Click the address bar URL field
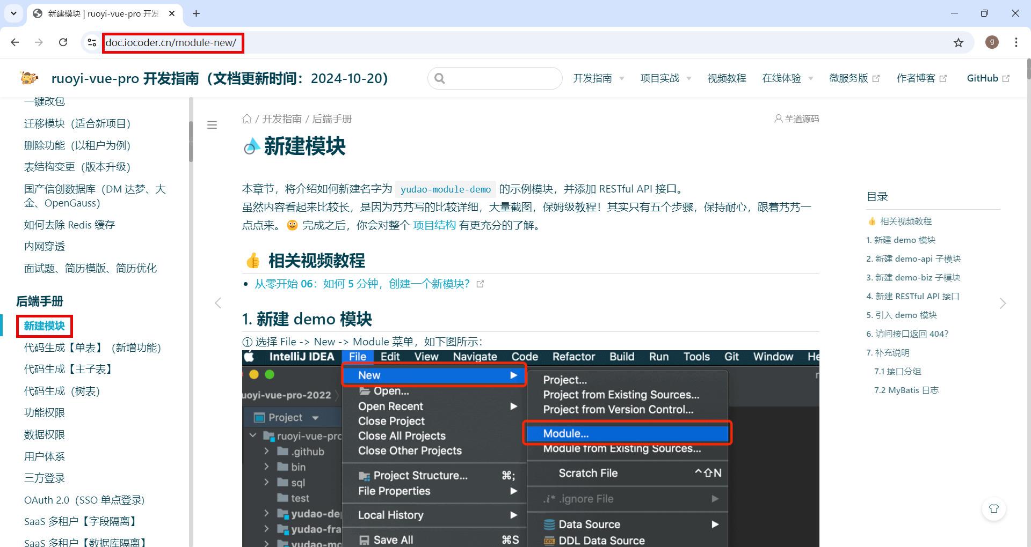Screen dimensions: 1031x547 526,42
